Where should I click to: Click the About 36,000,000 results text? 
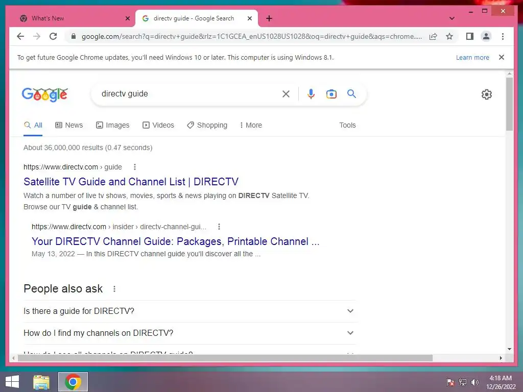point(88,148)
